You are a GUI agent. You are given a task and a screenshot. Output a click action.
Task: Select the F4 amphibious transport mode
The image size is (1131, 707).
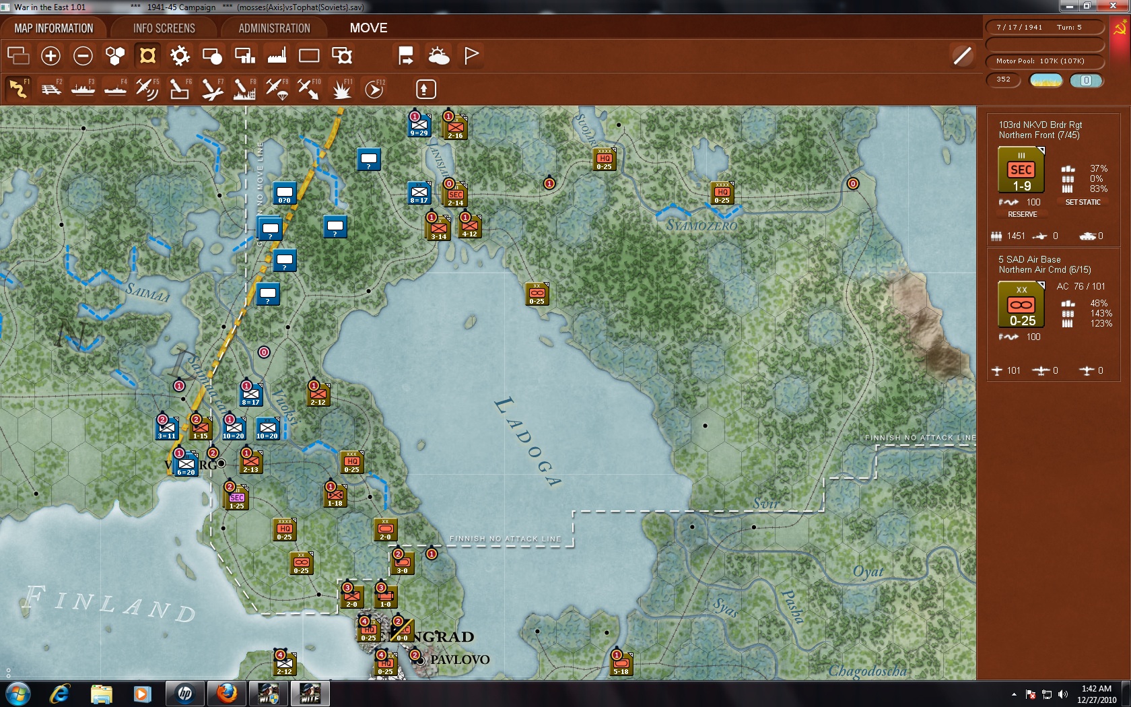coord(115,88)
